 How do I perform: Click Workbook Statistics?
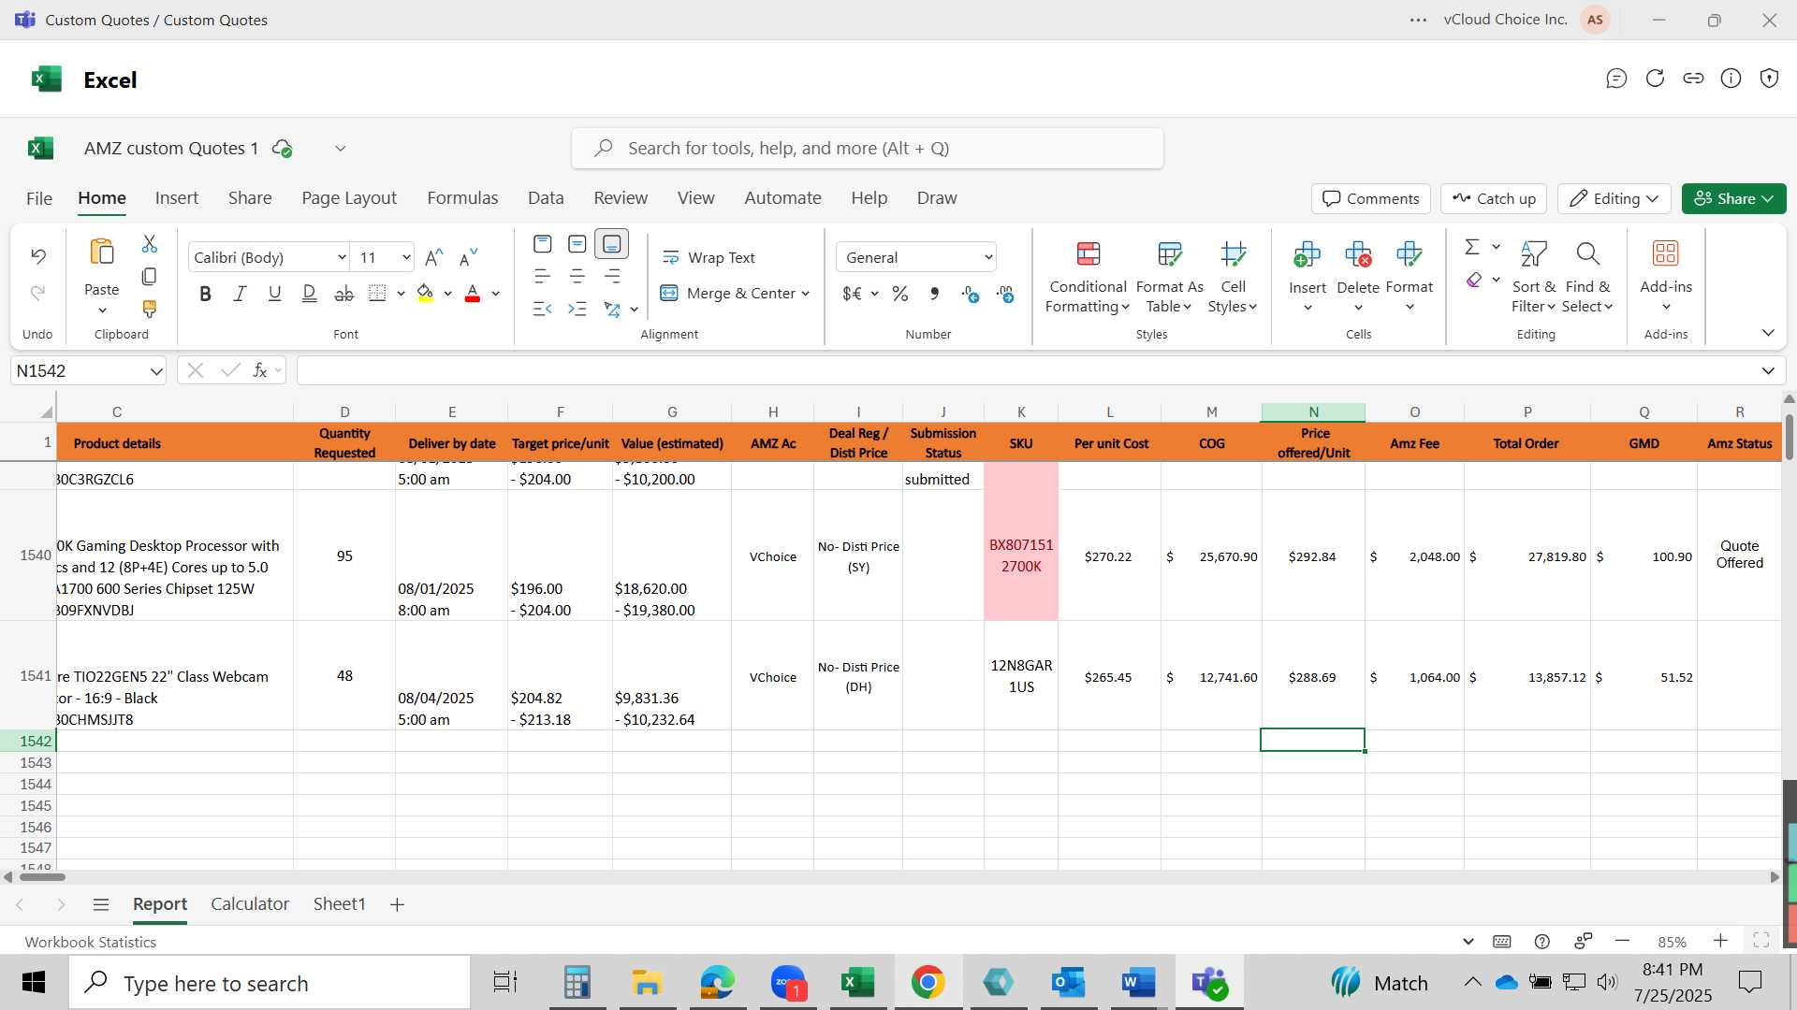pyautogui.click(x=91, y=942)
